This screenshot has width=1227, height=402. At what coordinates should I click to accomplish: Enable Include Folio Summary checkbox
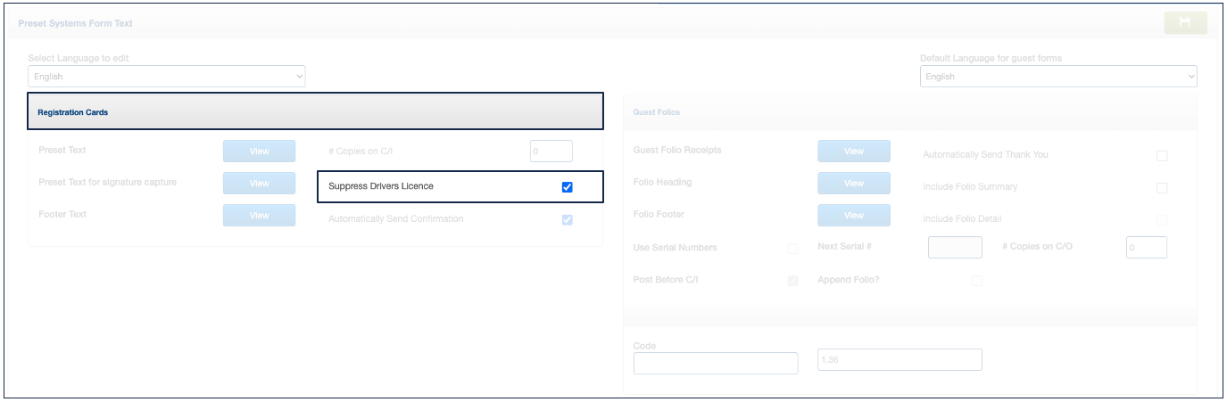[1162, 188]
